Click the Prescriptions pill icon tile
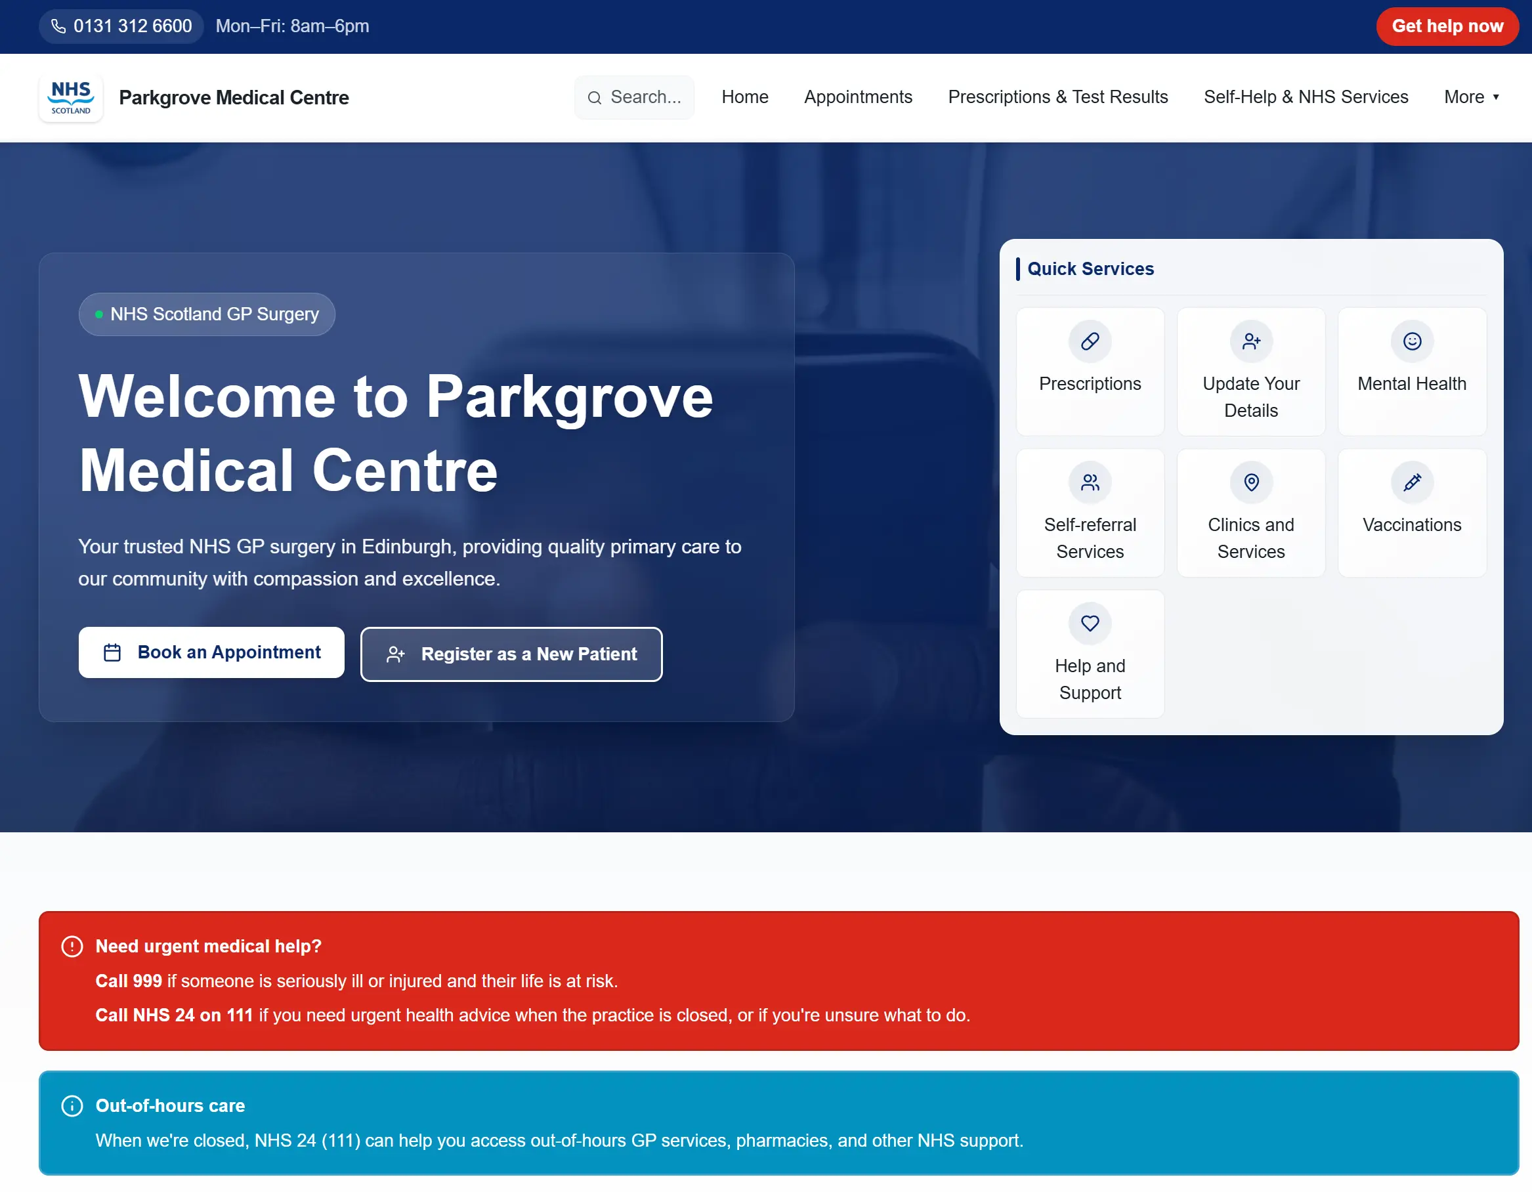 (1090, 342)
